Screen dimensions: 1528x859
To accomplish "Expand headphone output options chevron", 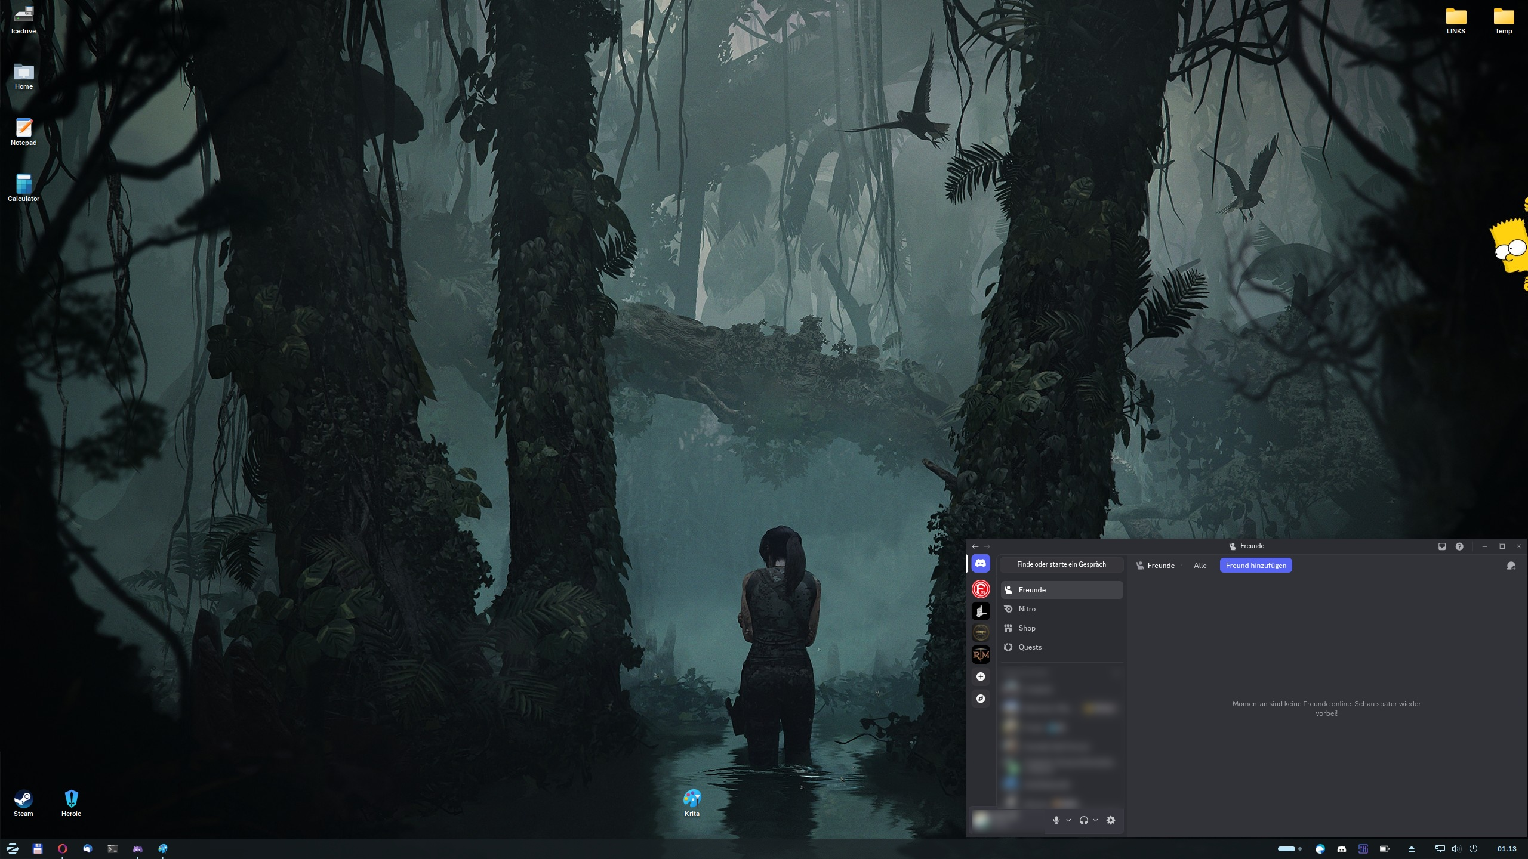I will [1095, 820].
